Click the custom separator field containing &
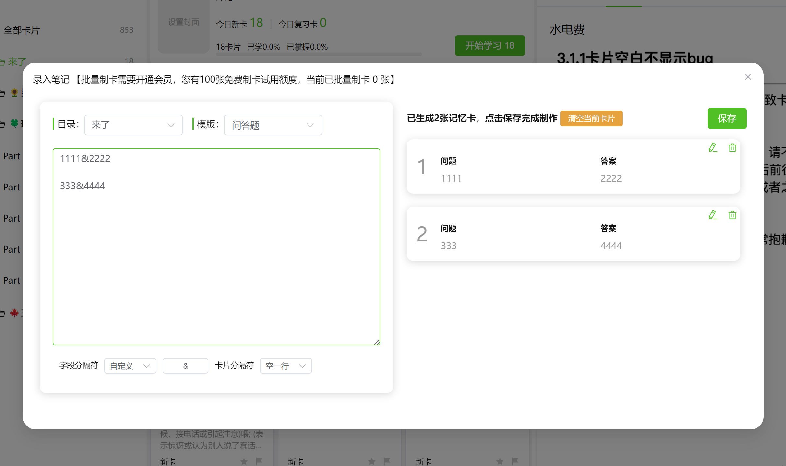The image size is (786, 466). (185, 366)
